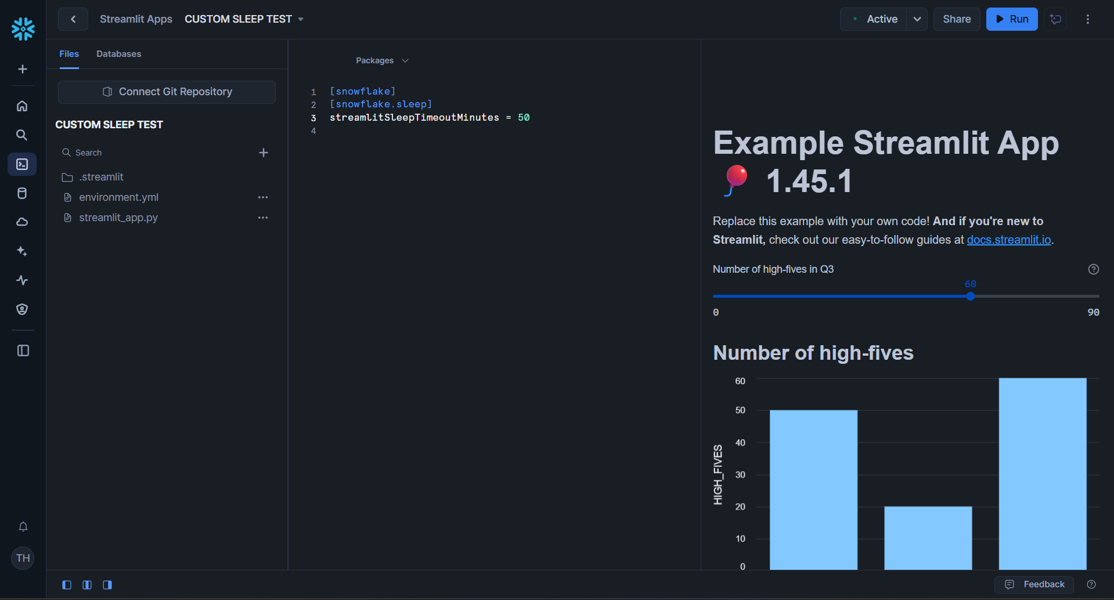The width and height of the screenshot is (1114, 600).
Task: Open the Monitoring pulse icon in sidebar
Action: click(x=22, y=280)
